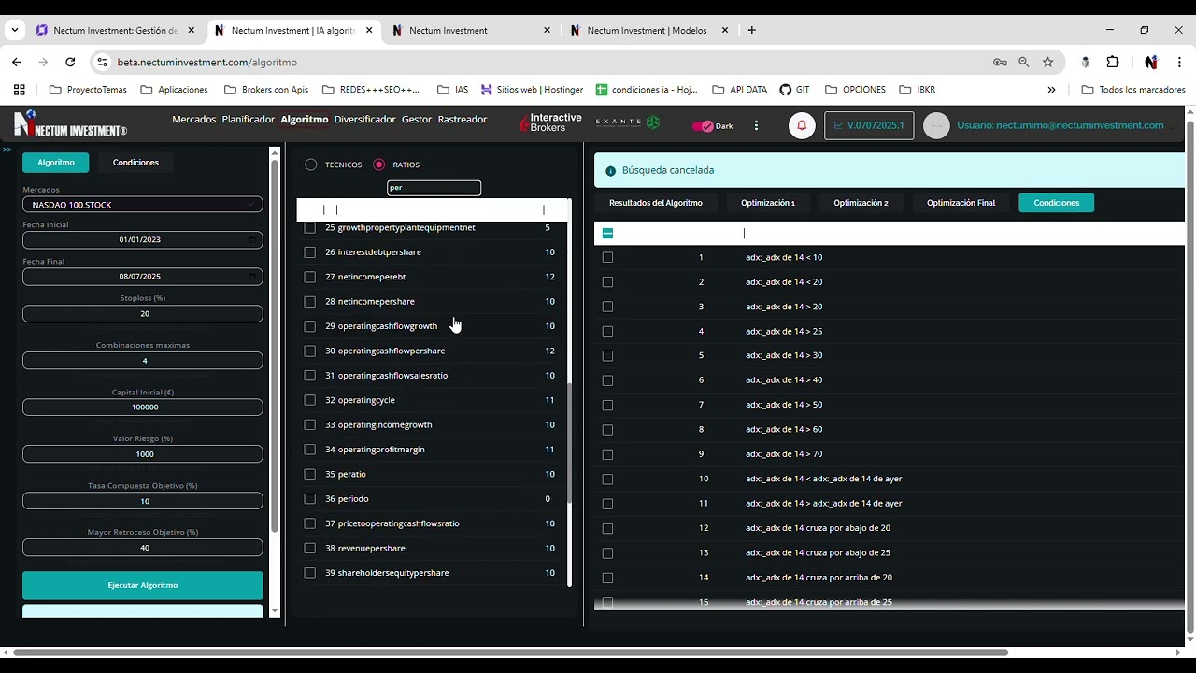Click the info icon in Búsqueda cancelada banner
Screen dimensions: 1196x673
coord(611,171)
